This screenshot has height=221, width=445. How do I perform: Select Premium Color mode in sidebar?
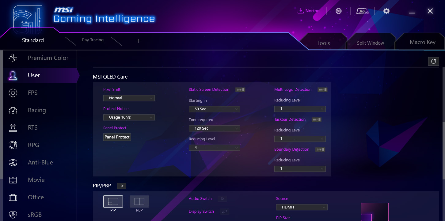click(40, 58)
